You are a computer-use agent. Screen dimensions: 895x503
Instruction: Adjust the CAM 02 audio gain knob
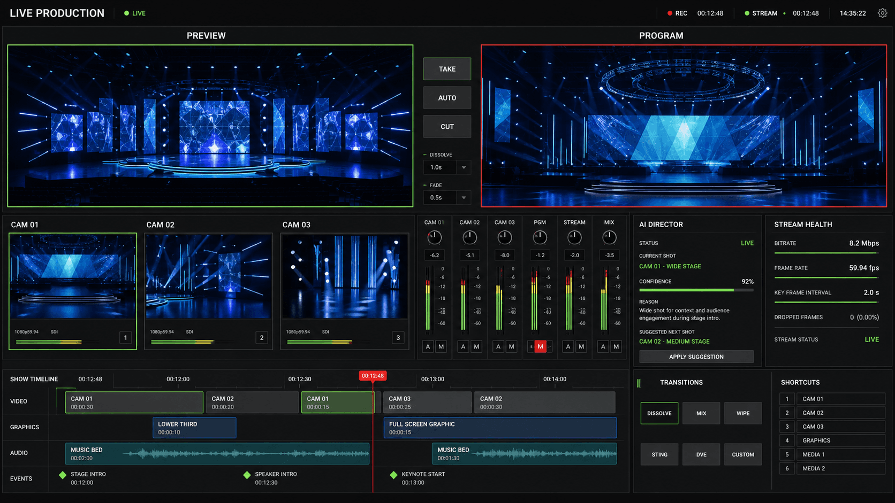[x=469, y=237]
